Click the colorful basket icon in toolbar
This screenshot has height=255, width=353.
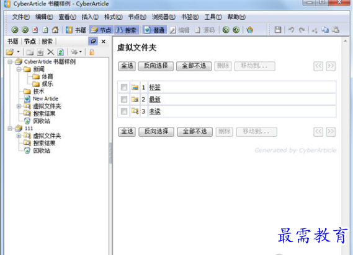pyautogui.click(x=249, y=30)
